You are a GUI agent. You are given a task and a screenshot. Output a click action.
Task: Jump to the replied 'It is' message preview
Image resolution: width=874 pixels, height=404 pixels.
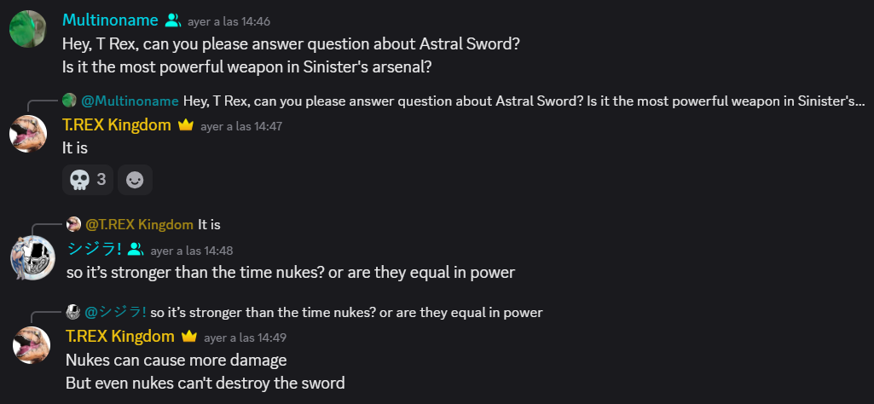point(209,225)
